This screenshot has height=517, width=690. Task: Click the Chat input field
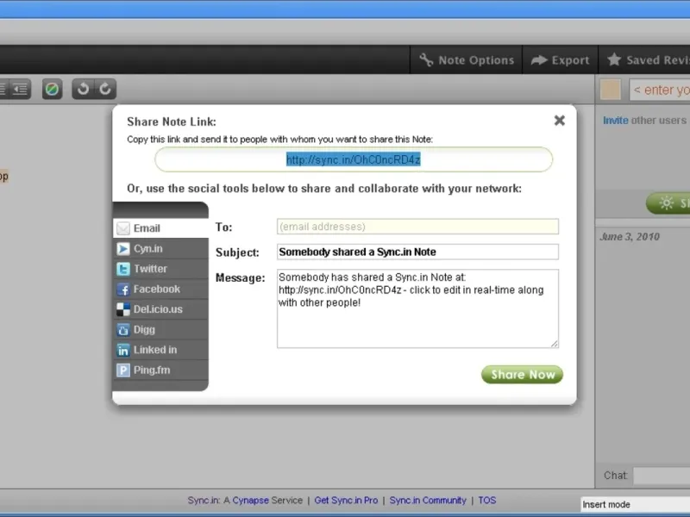pos(662,476)
